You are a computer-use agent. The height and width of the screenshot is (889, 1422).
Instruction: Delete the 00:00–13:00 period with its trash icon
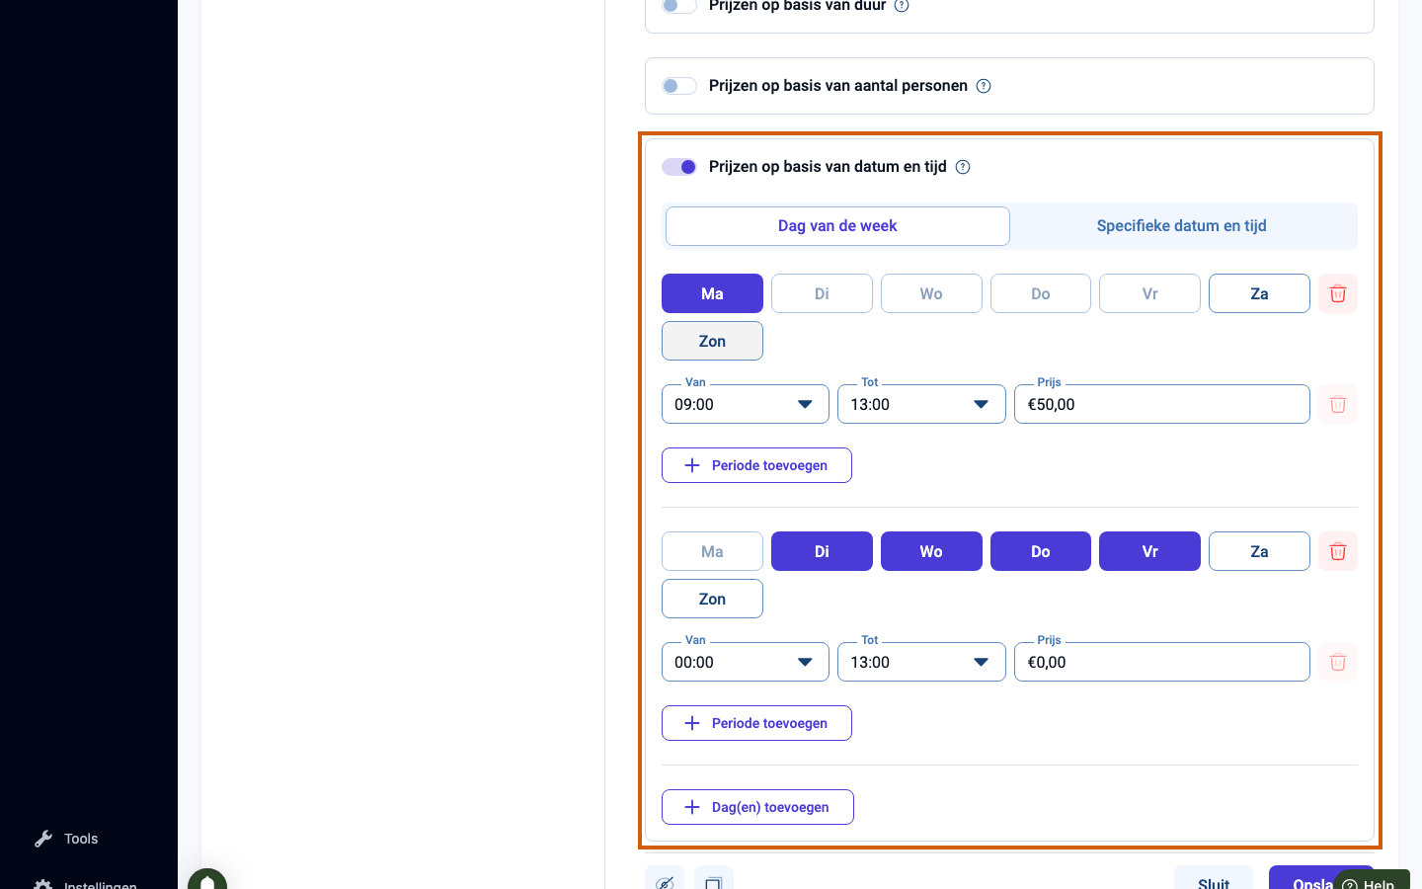(x=1338, y=662)
